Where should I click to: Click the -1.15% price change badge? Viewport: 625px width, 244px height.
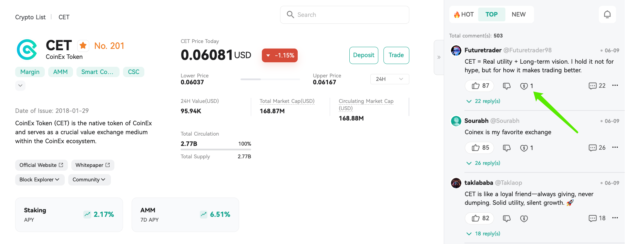click(x=280, y=55)
